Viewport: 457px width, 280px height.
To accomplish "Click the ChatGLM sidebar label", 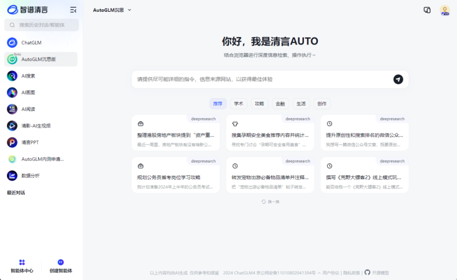I will (x=31, y=43).
